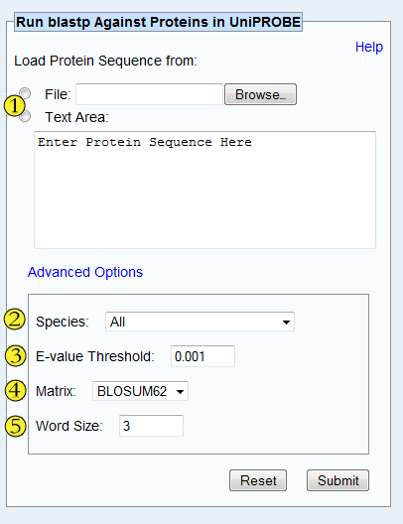The width and height of the screenshot is (403, 524).
Task: Focus the File path input field
Action: [x=149, y=94]
